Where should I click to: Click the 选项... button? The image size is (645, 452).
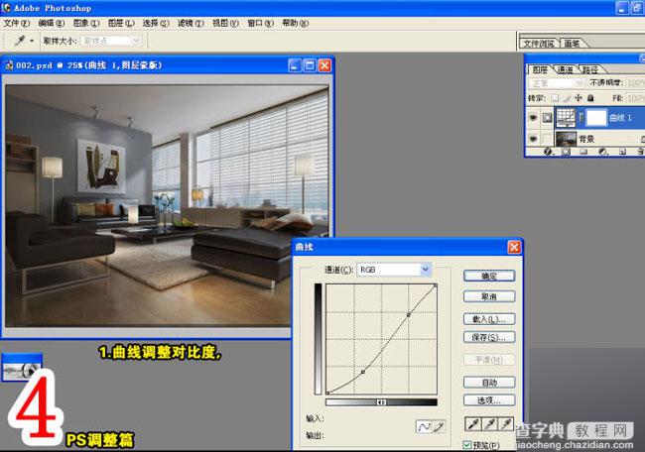[x=489, y=400]
